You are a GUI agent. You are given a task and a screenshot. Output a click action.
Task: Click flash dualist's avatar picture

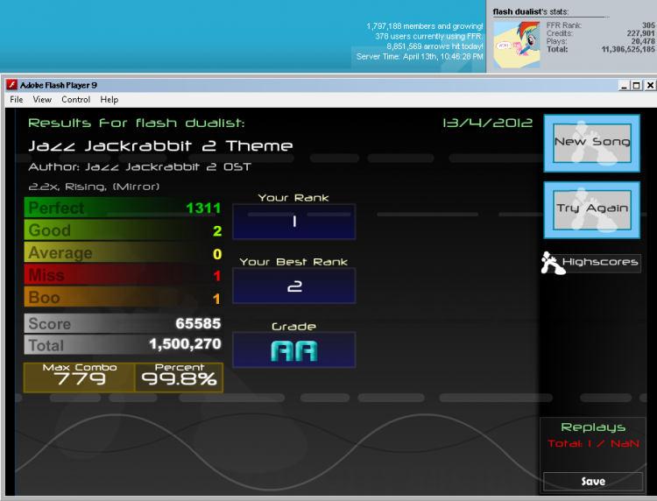point(517,45)
